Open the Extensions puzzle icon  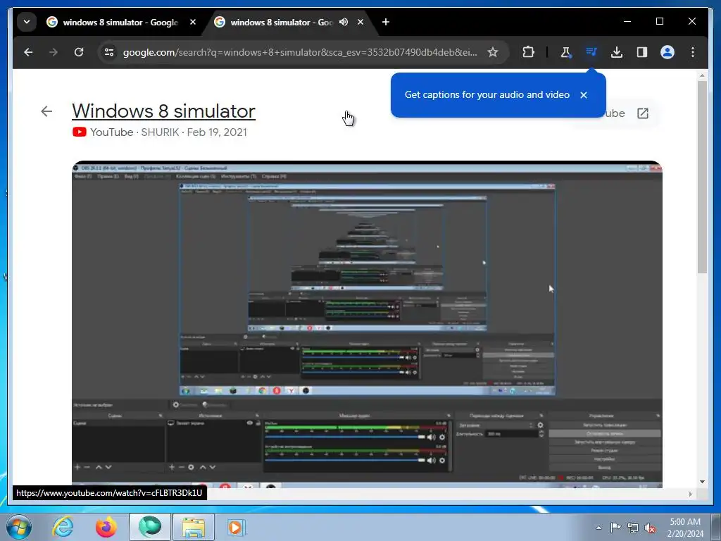528,52
